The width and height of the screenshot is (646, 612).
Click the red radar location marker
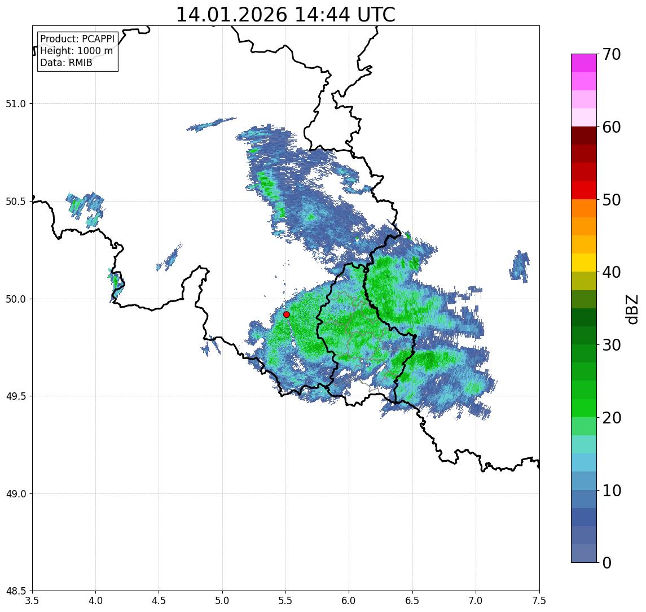click(x=287, y=314)
